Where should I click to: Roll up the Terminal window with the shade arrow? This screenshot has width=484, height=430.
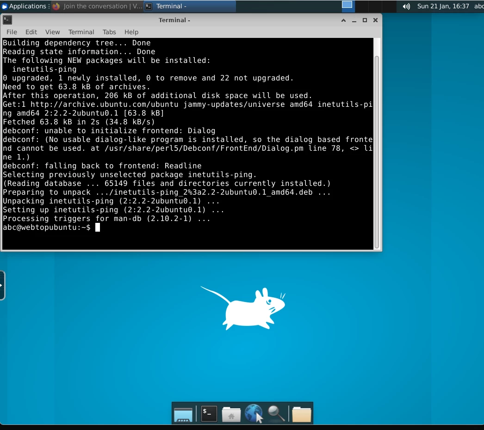click(343, 20)
